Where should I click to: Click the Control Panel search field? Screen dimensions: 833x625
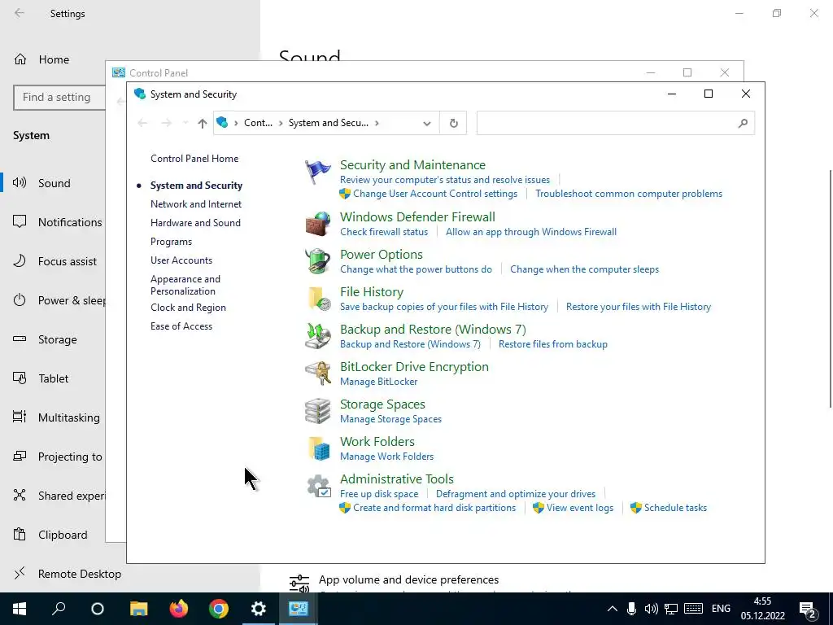pyautogui.click(x=615, y=123)
